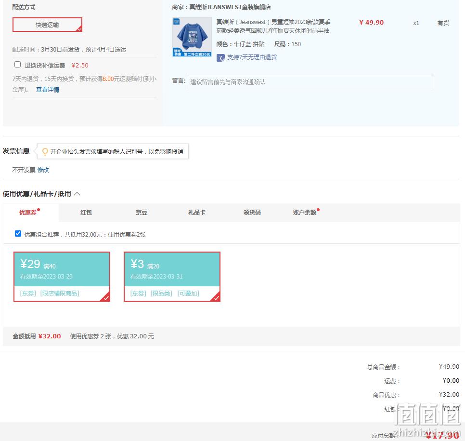
Task: Switch to the 京豆 tab
Action: 142,213
